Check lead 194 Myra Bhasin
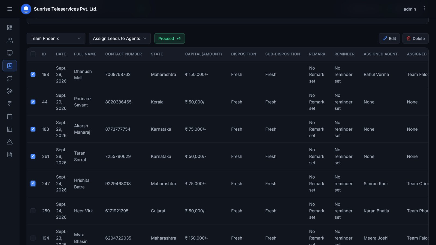436x245 pixels. (x=33, y=238)
